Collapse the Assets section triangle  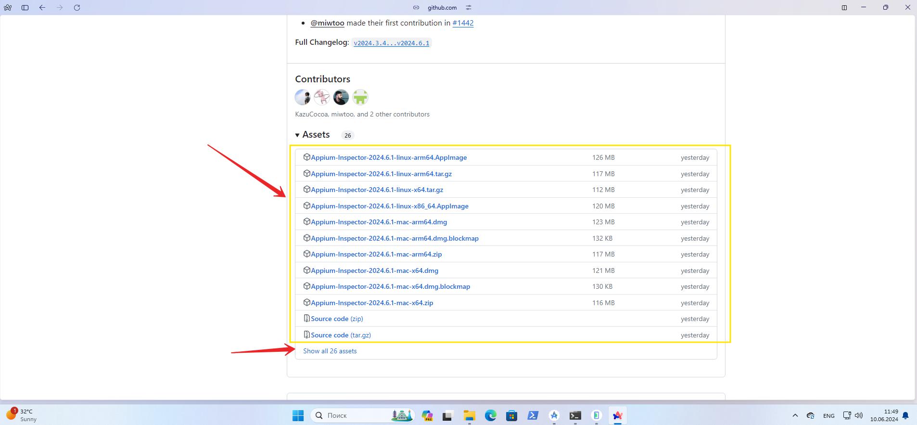pyautogui.click(x=297, y=135)
